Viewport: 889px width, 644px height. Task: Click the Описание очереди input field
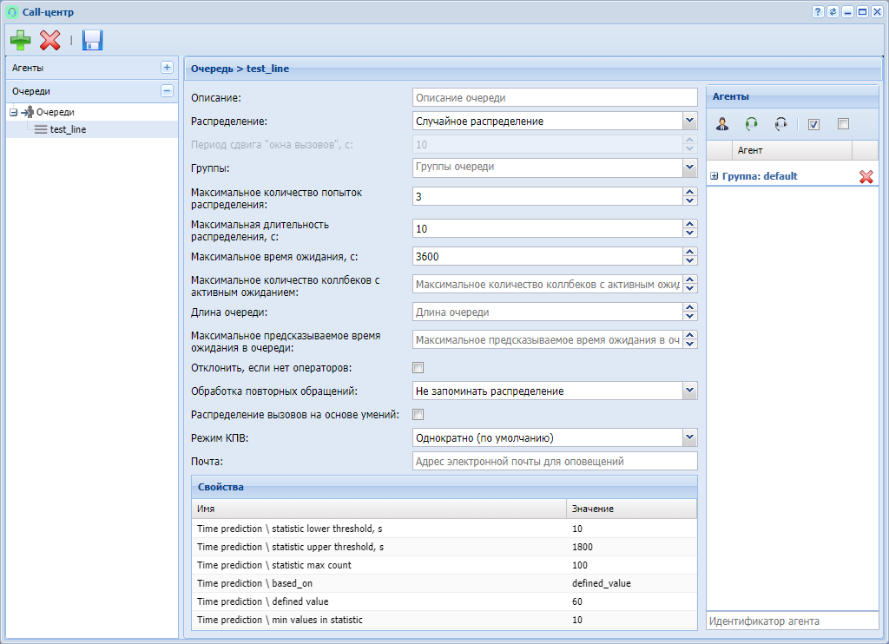click(555, 97)
